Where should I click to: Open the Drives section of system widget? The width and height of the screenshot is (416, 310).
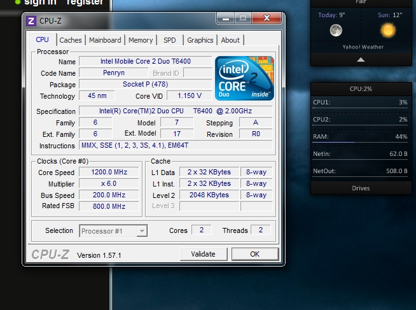coord(361,188)
